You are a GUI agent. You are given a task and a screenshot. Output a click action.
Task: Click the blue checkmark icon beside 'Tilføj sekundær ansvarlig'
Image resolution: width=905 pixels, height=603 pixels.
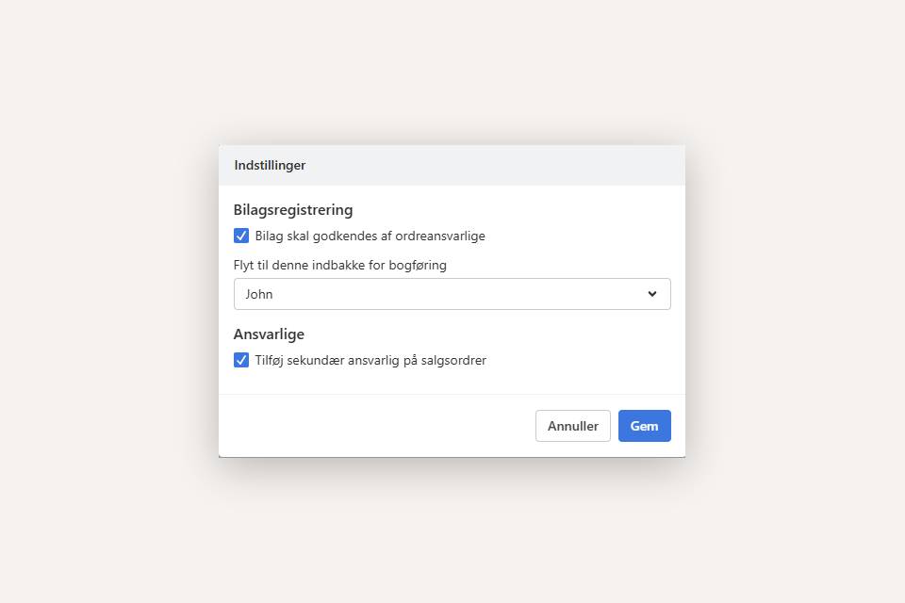(x=241, y=360)
